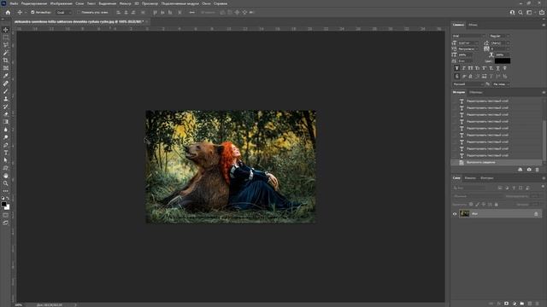Select the Rectangular Marquee tool
Viewport: 547px width, 307px height.
pos(6,38)
